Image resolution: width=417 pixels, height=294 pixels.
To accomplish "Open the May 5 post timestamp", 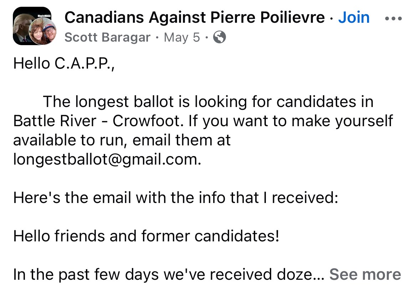I will pyautogui.click(x=182, y=37).
